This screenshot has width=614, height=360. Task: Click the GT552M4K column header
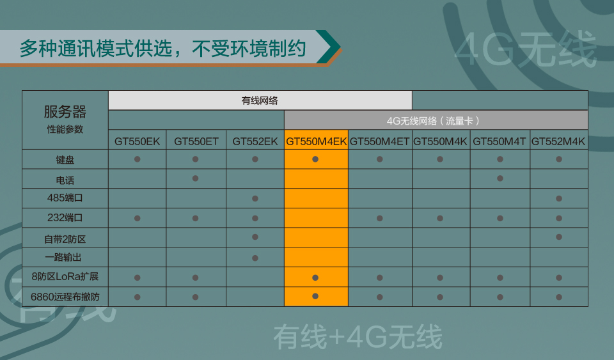click(x=558, y=141)
